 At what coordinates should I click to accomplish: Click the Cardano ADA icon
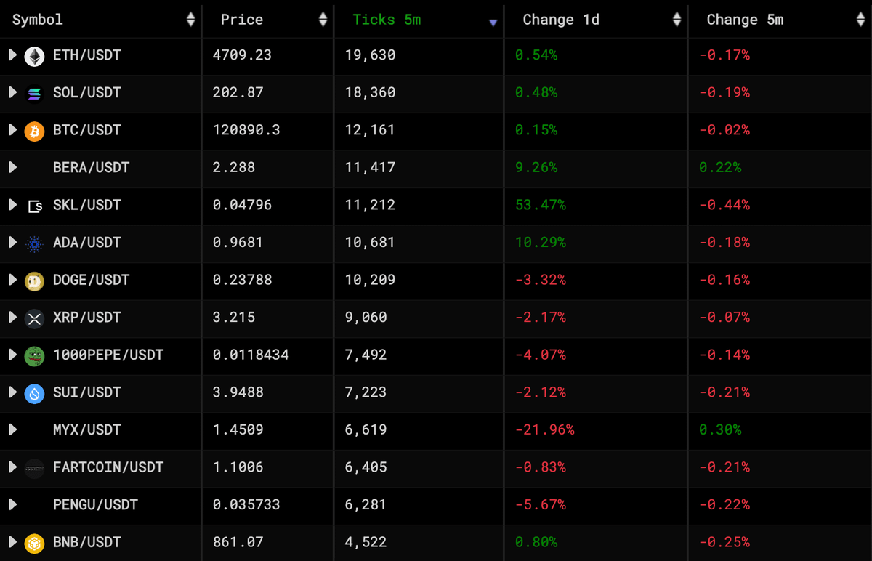(x=34, y=243)
